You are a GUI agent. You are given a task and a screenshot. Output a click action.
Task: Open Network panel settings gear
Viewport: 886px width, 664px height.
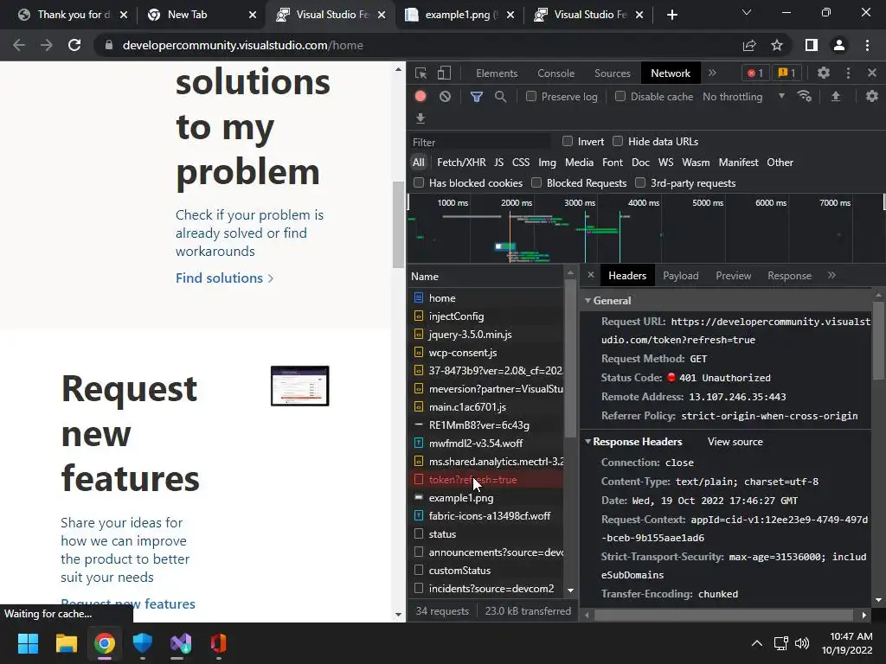tap(872, 97)
